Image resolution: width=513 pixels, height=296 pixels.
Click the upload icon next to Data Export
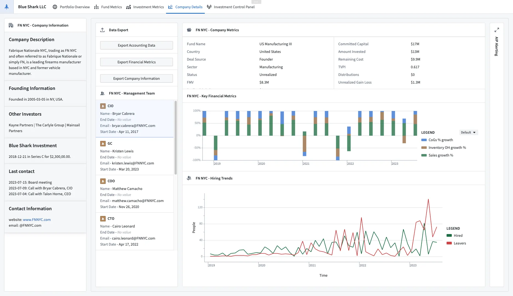102,30
